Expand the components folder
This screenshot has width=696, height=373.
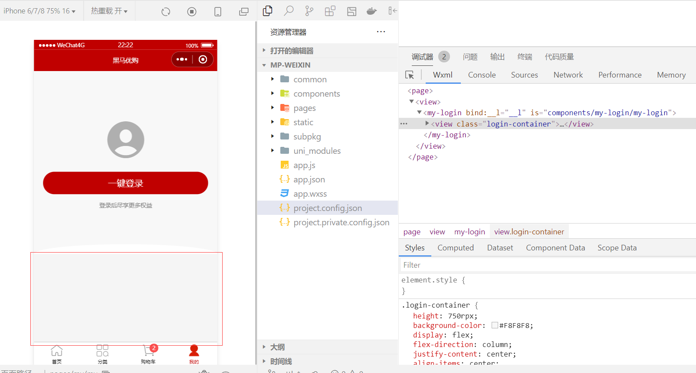[x=272, y=94]
